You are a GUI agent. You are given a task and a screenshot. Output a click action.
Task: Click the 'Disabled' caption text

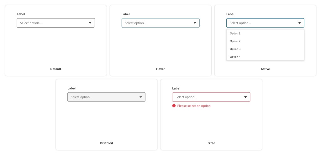click(x=107, y=143)
